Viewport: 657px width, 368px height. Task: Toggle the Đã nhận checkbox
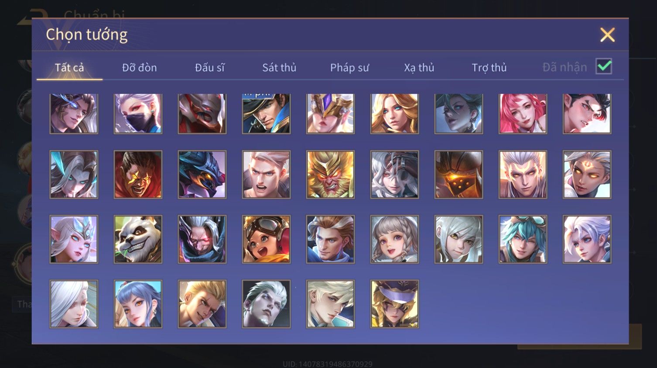pos(604,66)
